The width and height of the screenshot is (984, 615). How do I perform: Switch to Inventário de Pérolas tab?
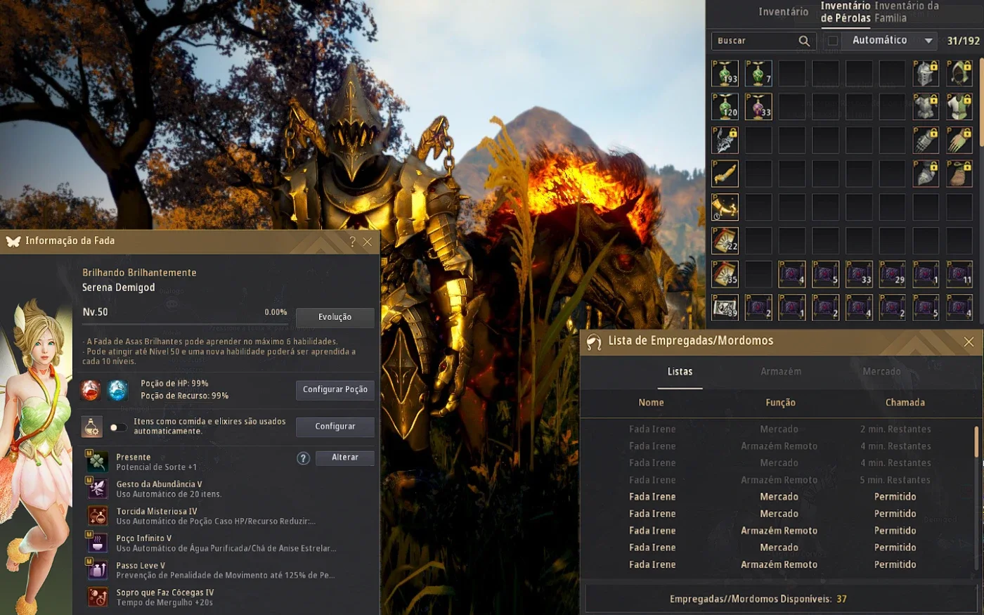[846, 12]
